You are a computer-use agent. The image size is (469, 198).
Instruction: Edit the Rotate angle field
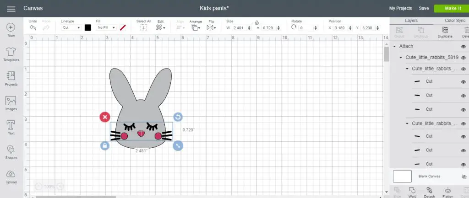(305, 28)
